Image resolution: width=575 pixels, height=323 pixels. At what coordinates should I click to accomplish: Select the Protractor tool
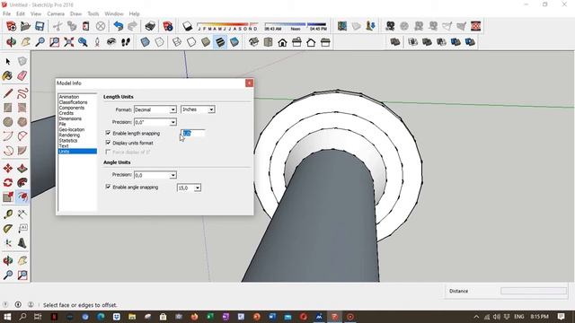click(8, 229)
